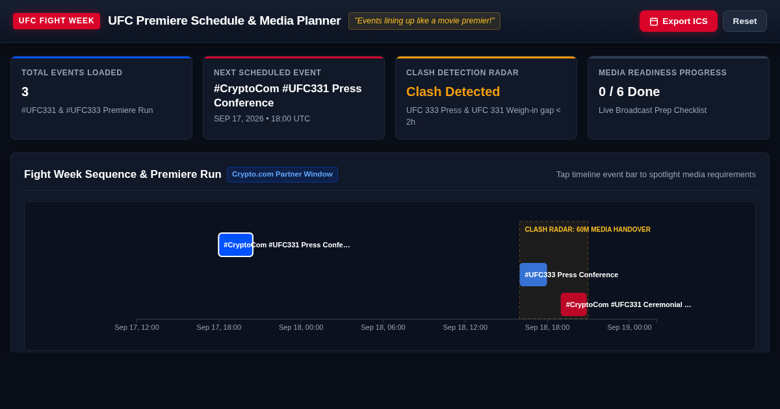Select Clash Detected status text

pyautogui.click(x=453, y=92)
